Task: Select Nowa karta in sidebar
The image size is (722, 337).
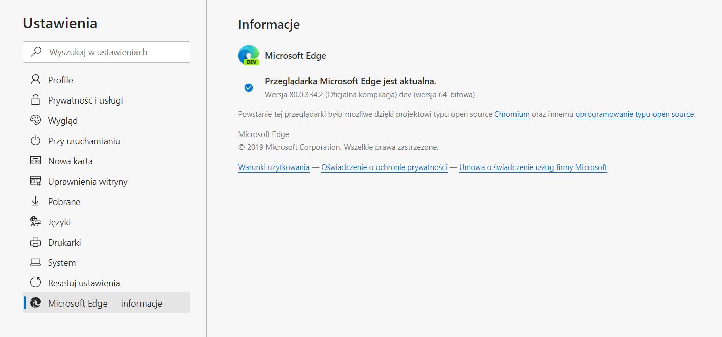Action: click(107, 161)
